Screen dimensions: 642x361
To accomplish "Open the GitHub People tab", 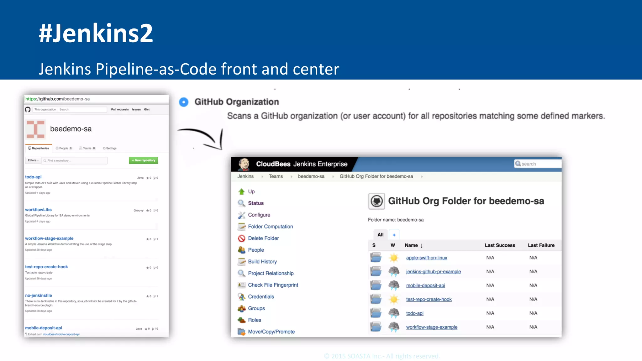I will click(x=64, y=148).
